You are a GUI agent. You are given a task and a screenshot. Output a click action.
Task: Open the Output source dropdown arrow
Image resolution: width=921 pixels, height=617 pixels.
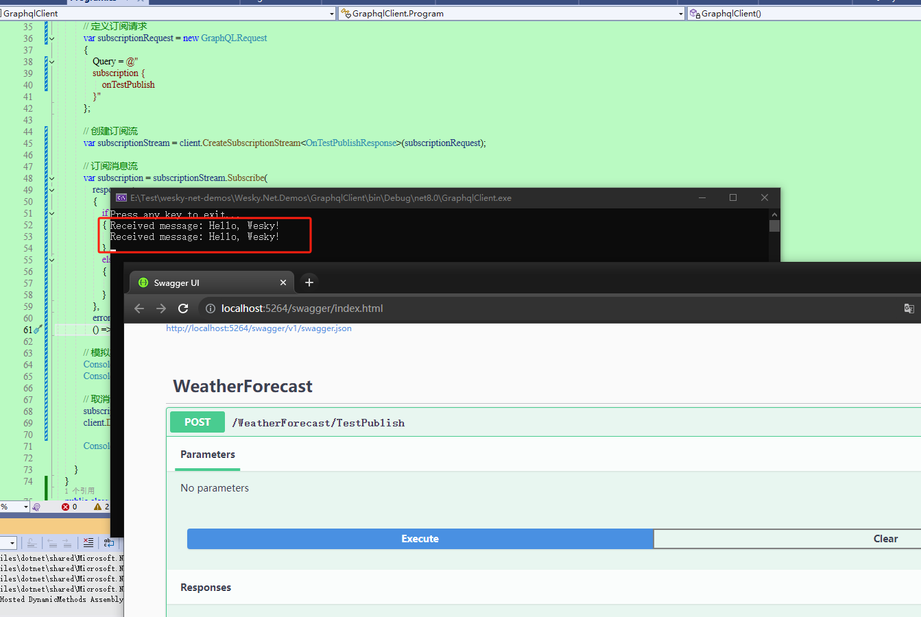(x=12, y=543)
